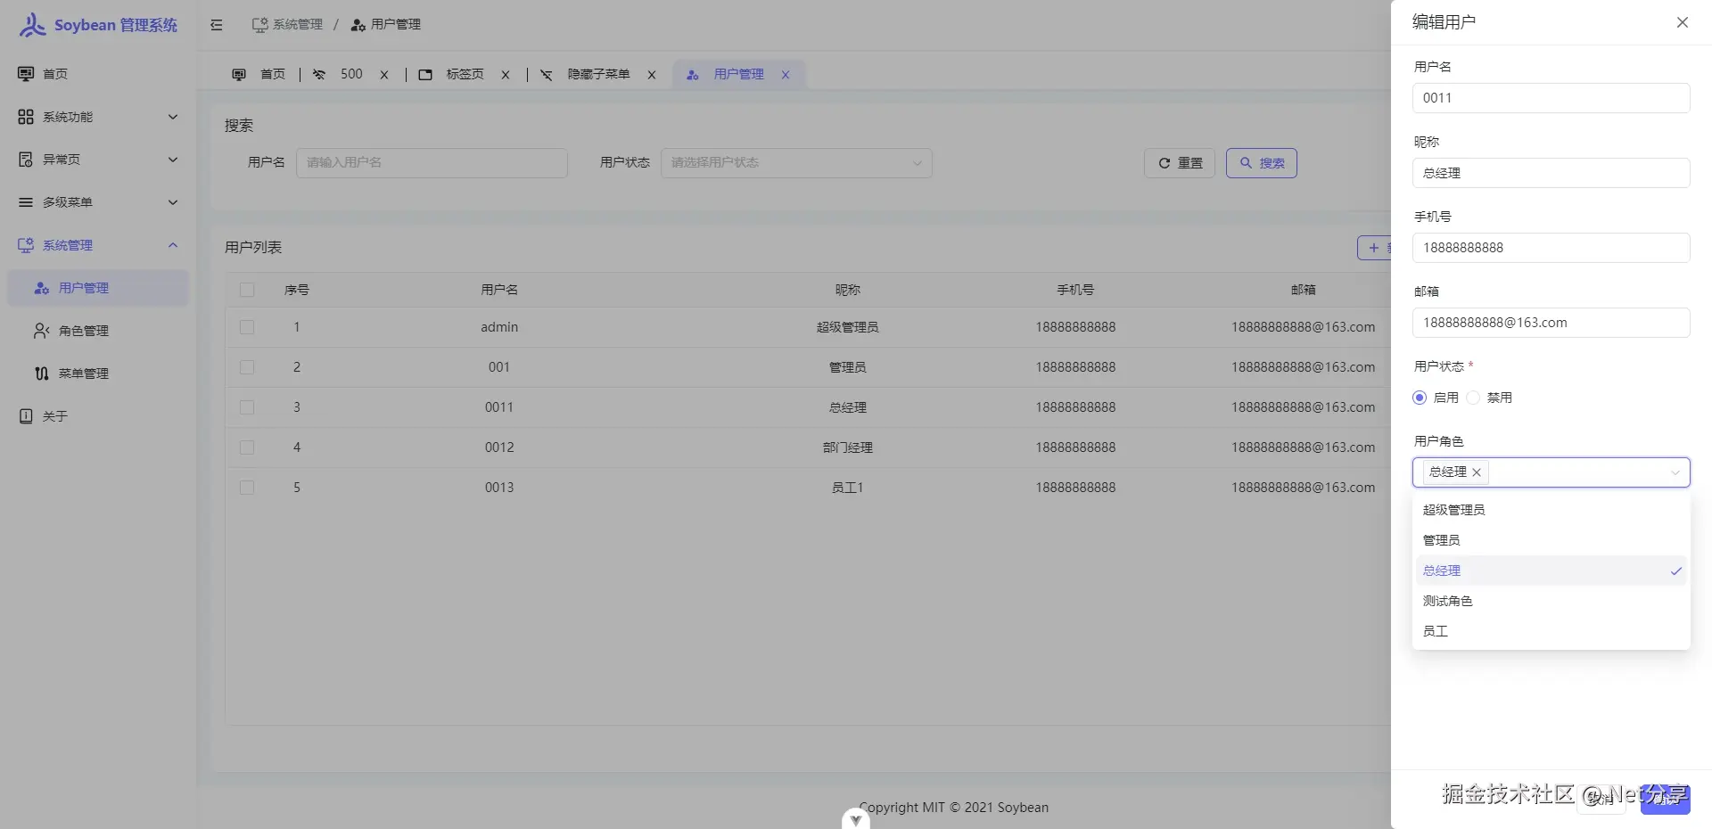Image resolution: width=1712 pixels, height=829 pixels.
Task: Choose 超级管理员 from role list
Action: pos(1551,510)
